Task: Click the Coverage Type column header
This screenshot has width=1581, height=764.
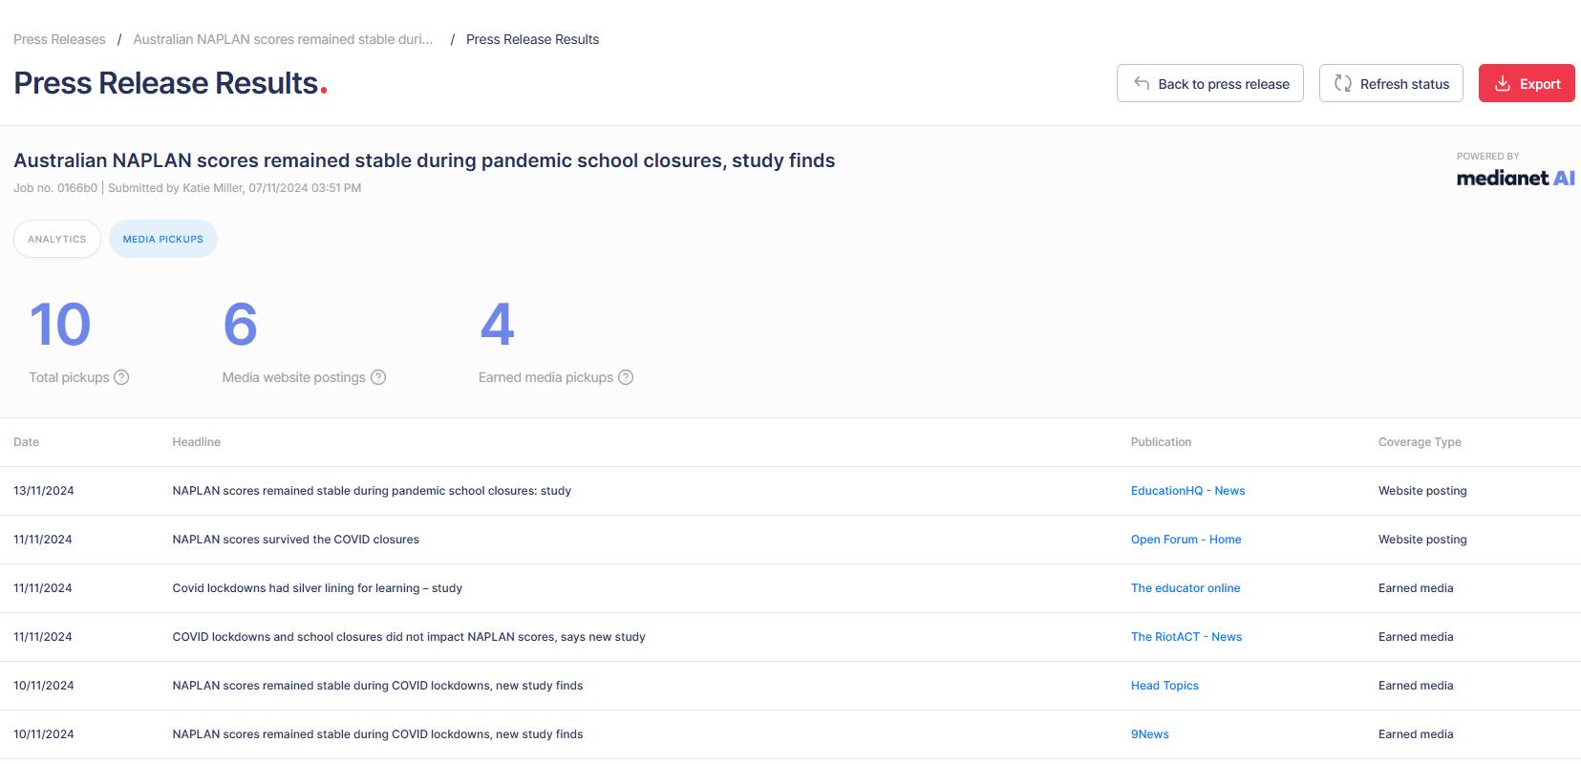Action: click(x=1420, y=442)
